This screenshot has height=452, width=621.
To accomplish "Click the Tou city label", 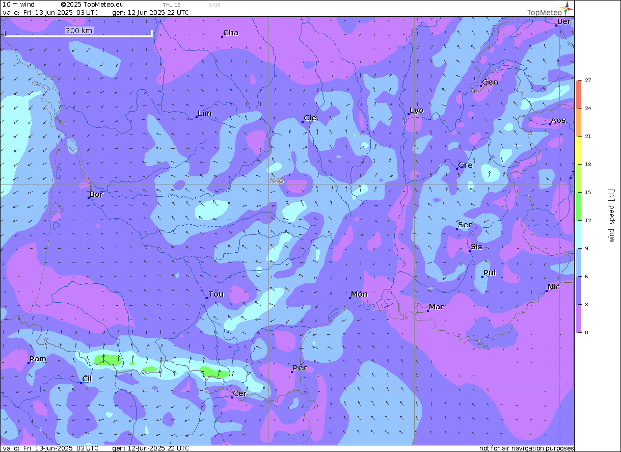I will [216, 294].
